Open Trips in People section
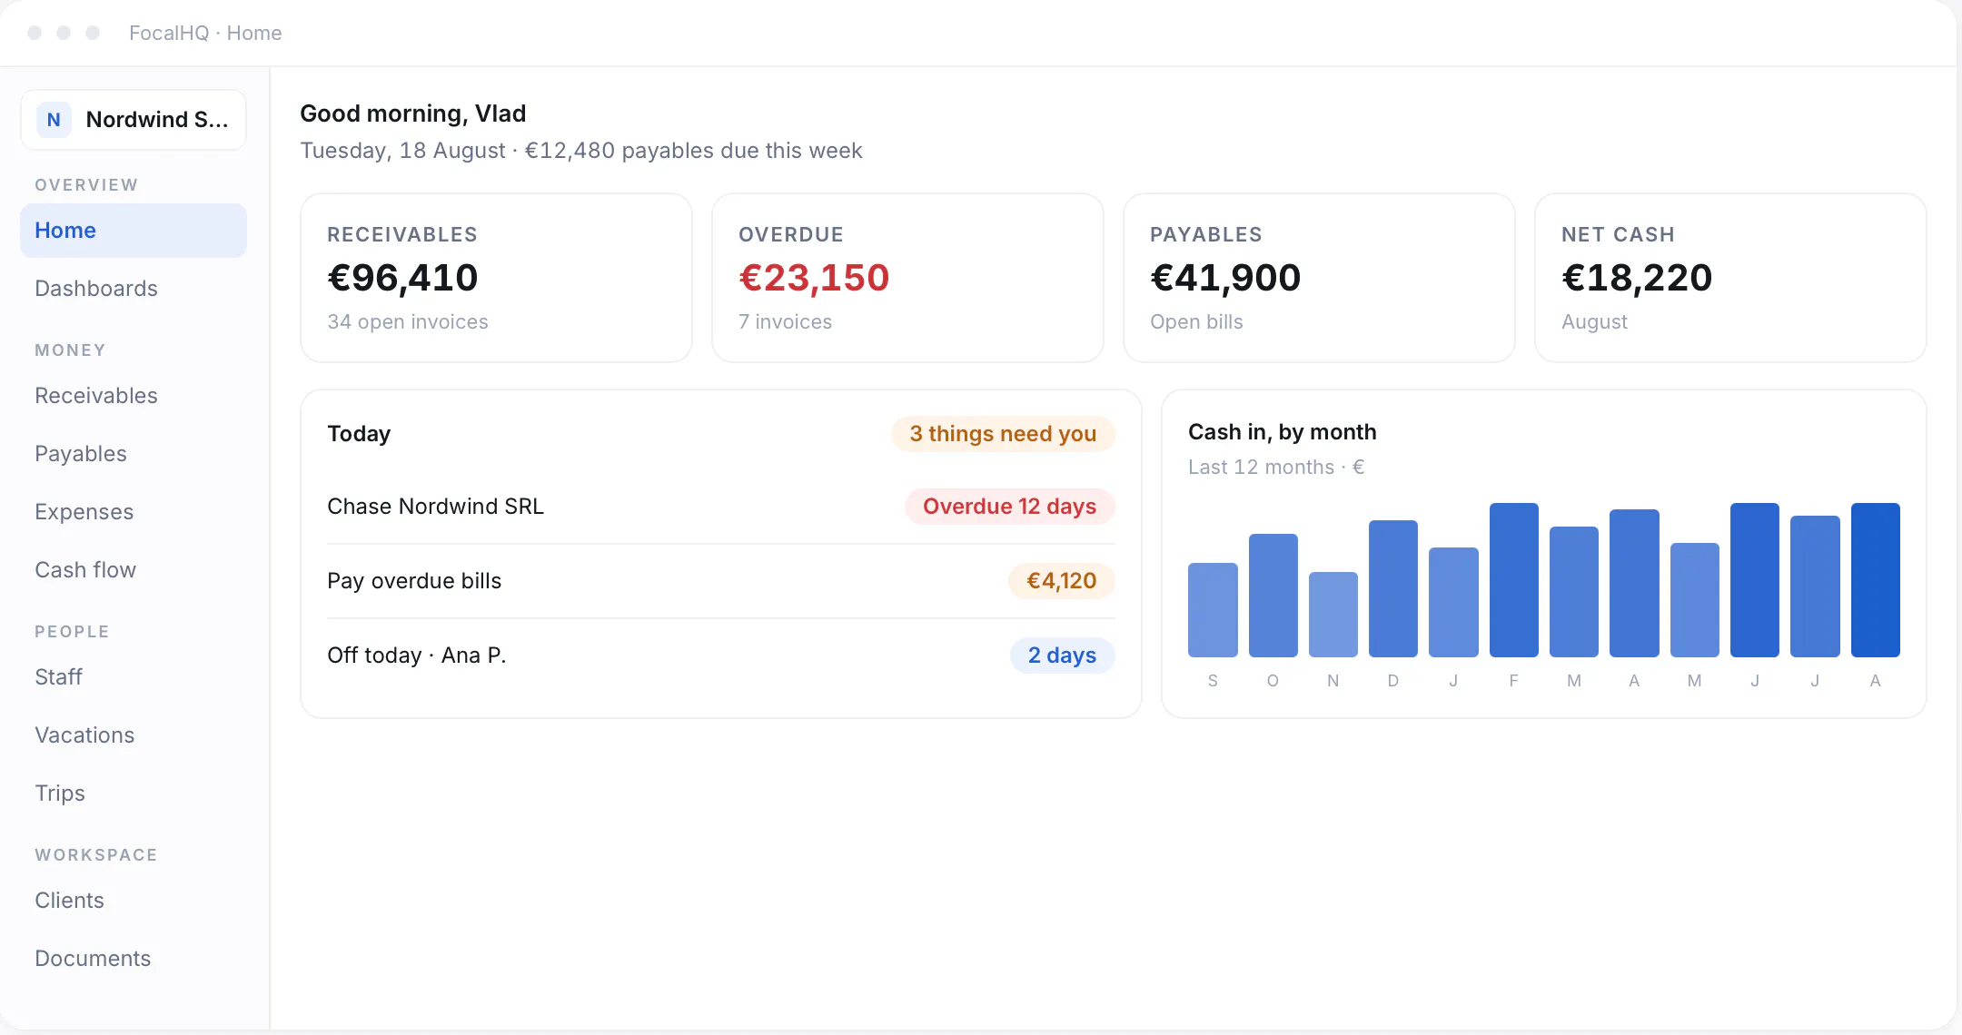 tap(134, 793)
